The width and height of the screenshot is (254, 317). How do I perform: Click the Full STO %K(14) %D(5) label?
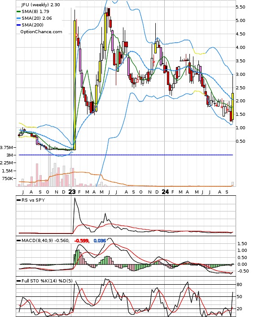coord(47,281)
